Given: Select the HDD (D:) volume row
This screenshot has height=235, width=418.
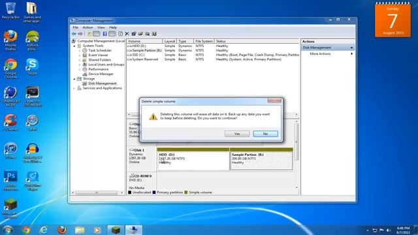Looking at the screenshot, I should pos(213,46).
